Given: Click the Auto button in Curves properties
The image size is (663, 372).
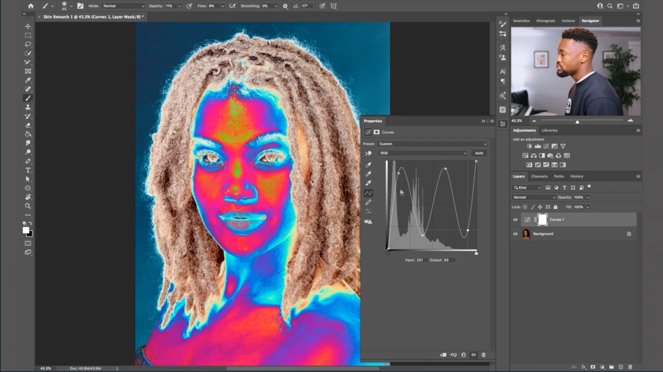Looking at the screenshot, I should [479, 153].
